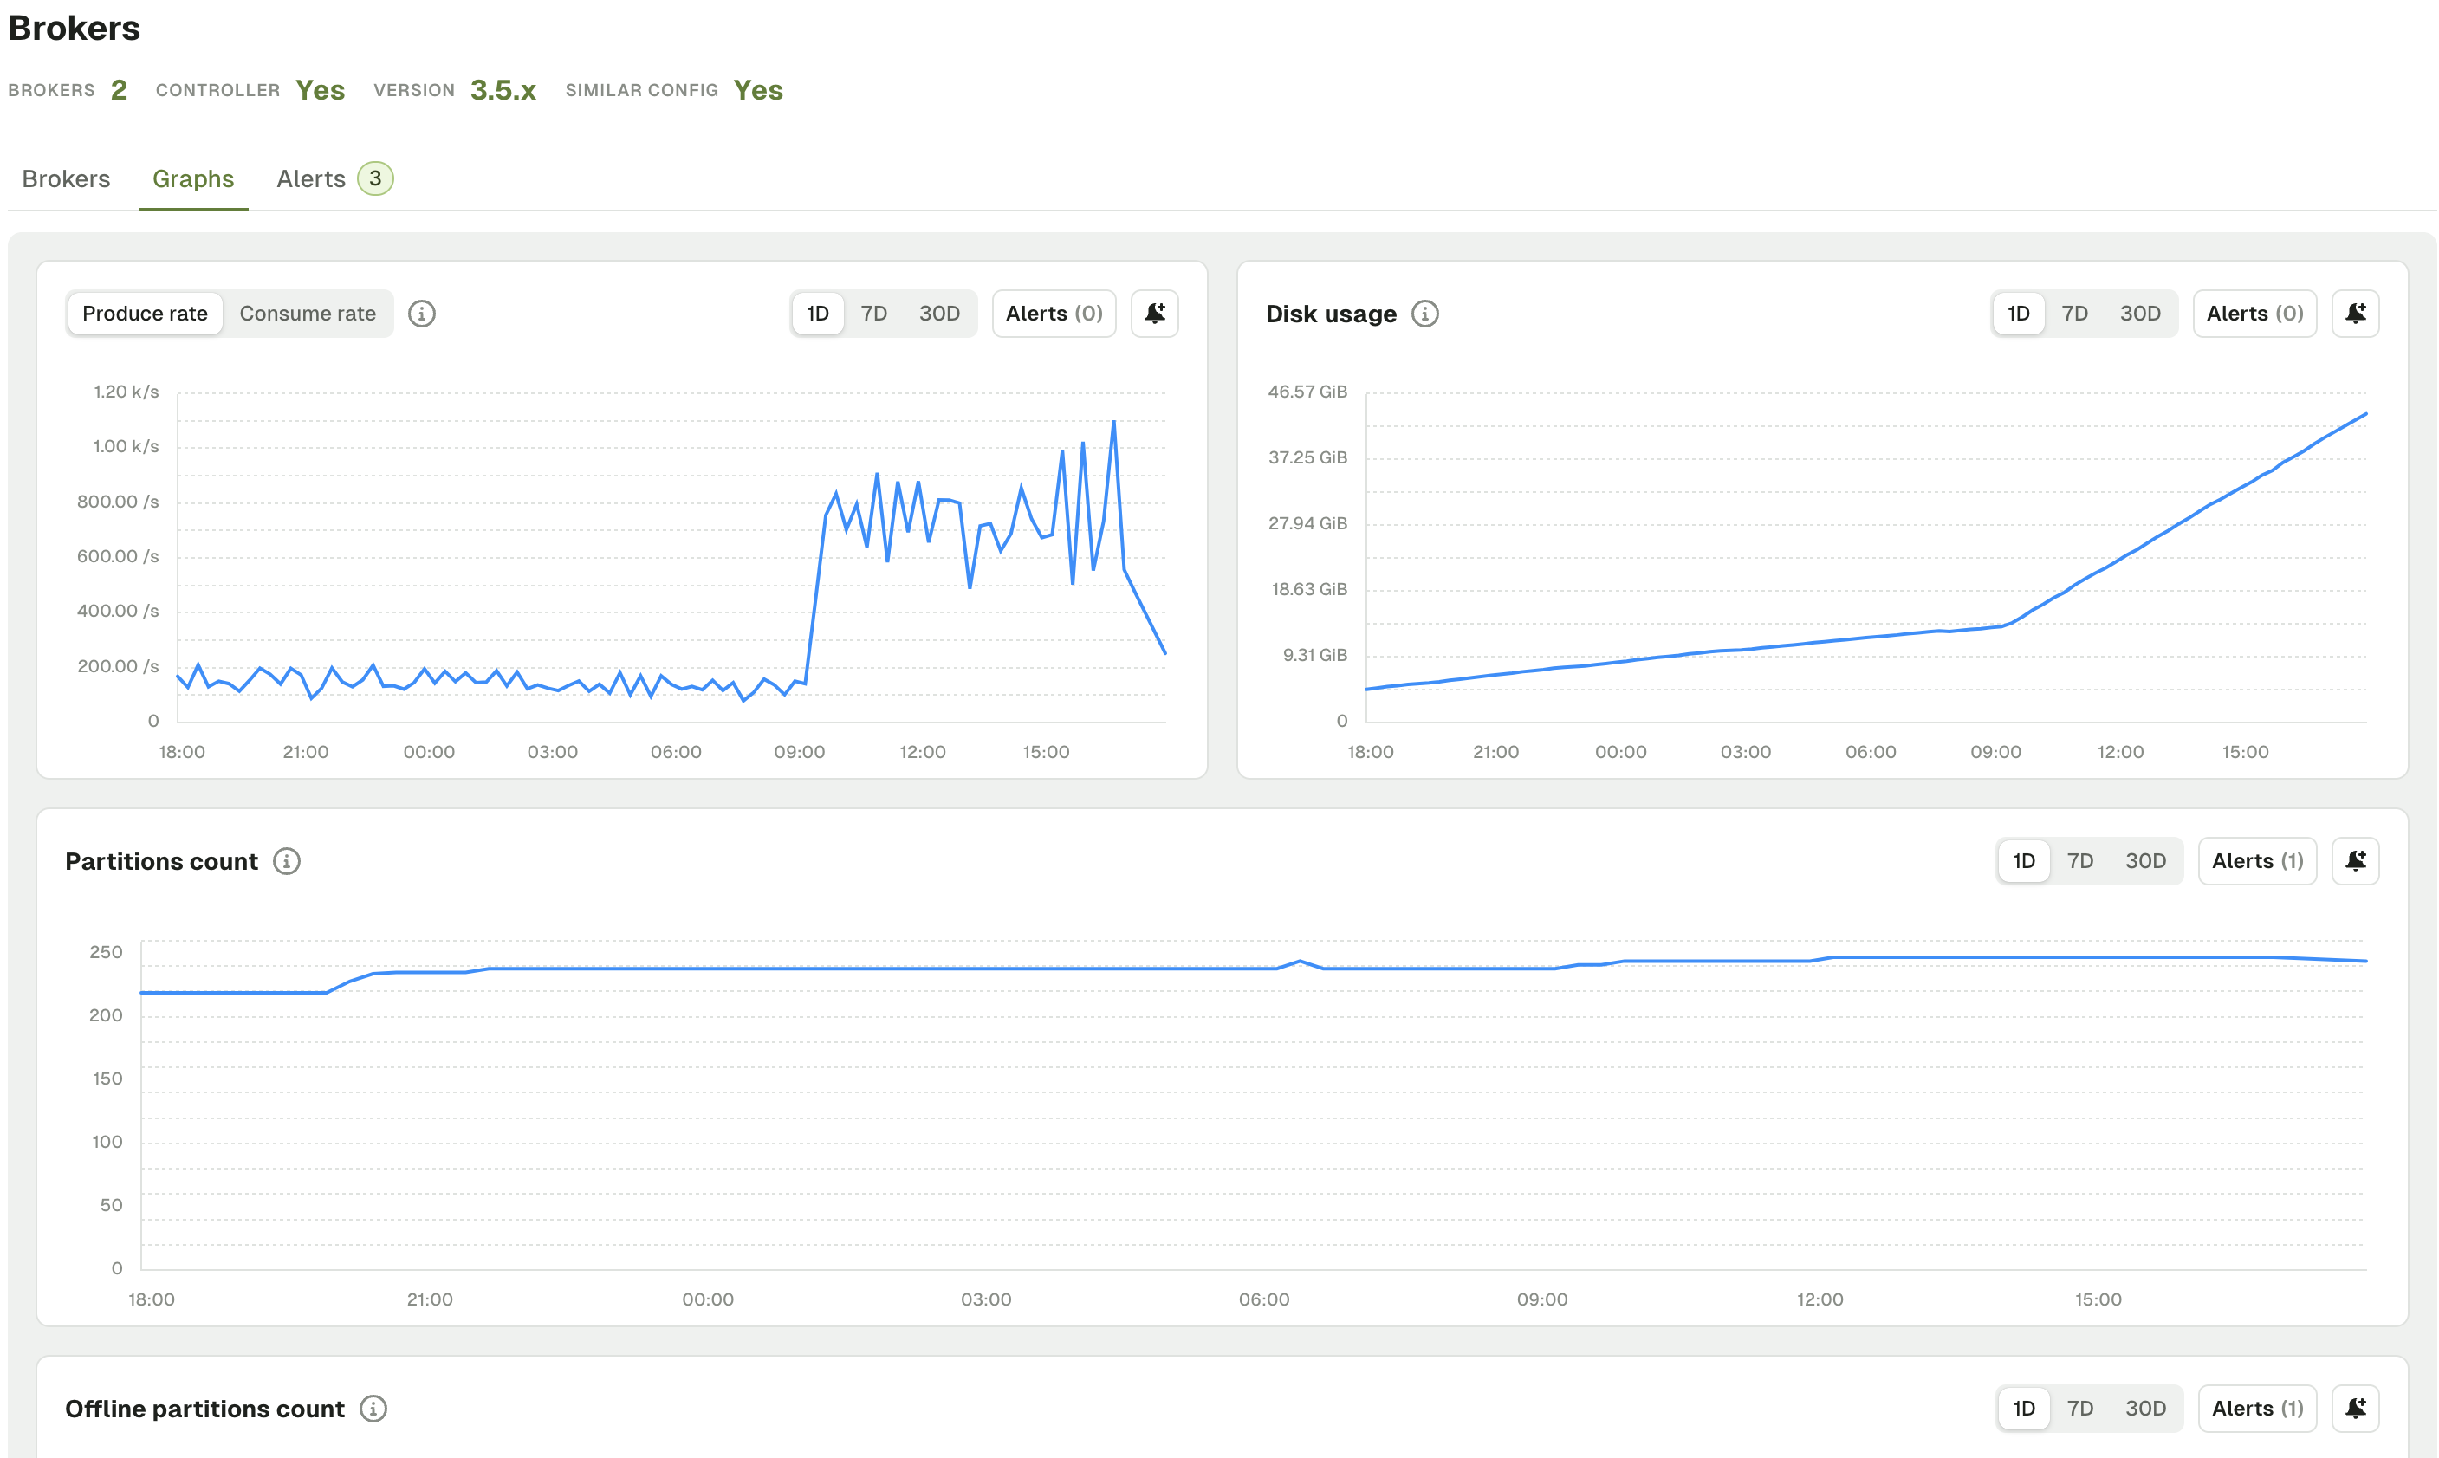Open the Brokers tab

(x=66, y=178)
